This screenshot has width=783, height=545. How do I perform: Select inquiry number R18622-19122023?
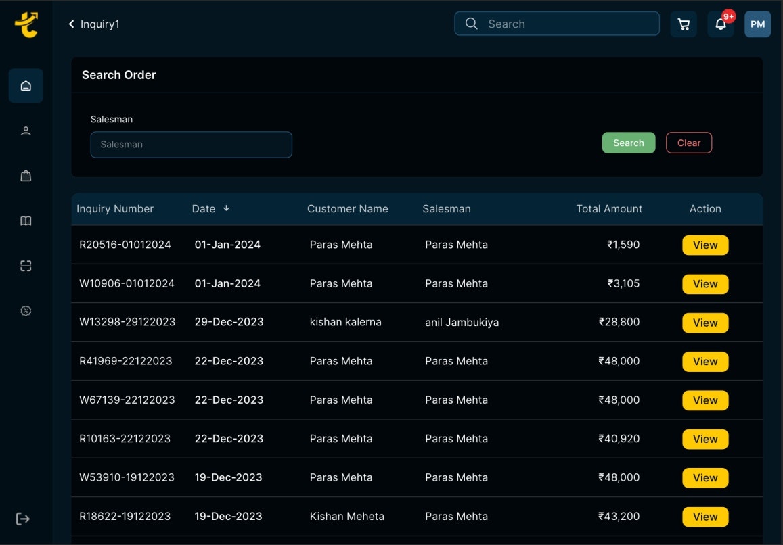point(125,516)
